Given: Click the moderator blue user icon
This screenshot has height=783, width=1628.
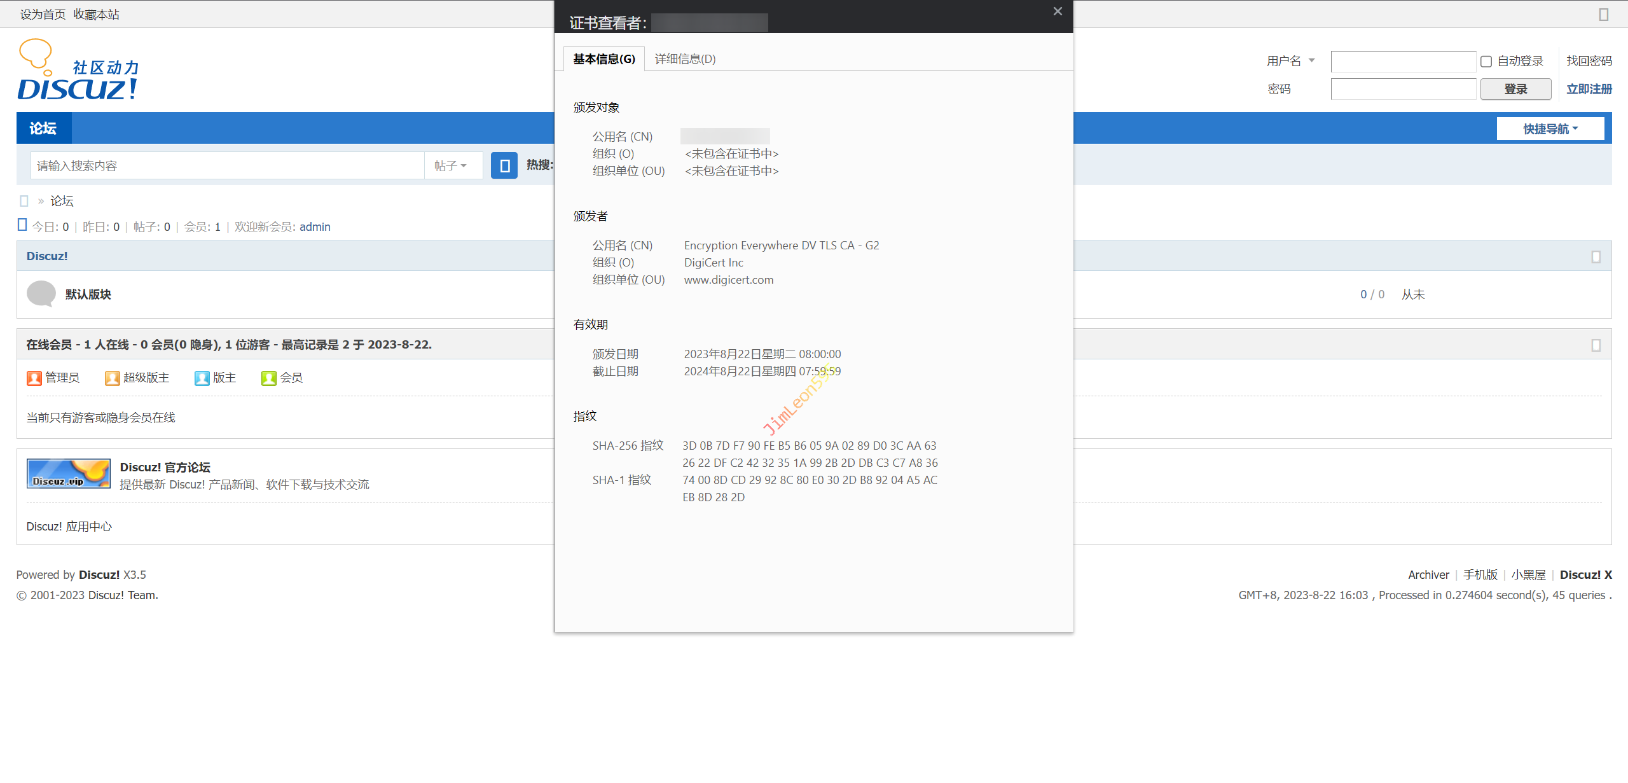Looking at the screenshot, I should 202,378.
